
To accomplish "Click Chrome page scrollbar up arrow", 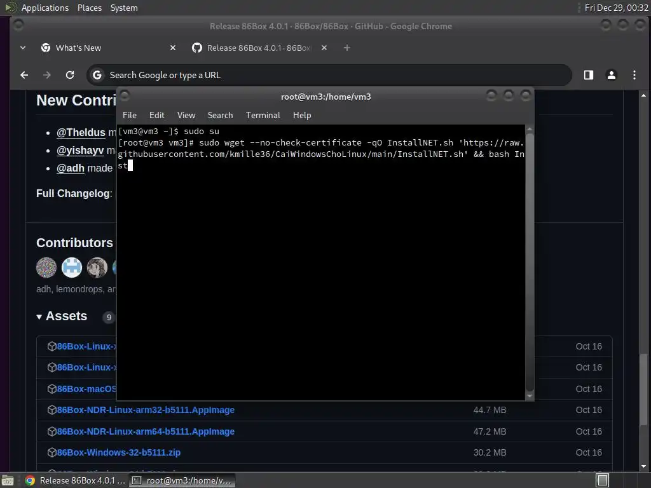I will point(643,95).
